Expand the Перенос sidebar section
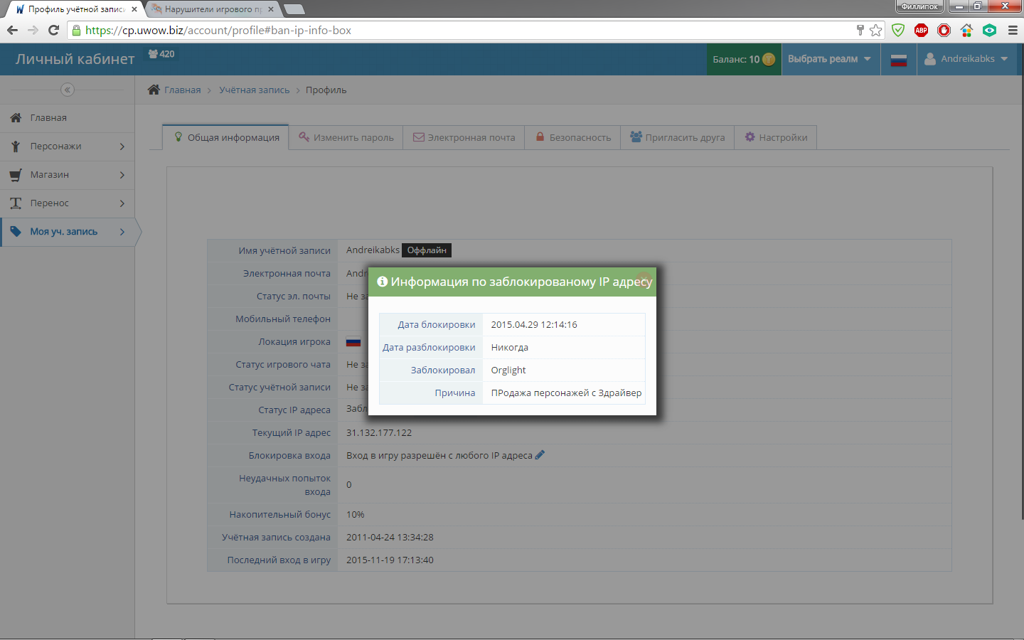 68,203
